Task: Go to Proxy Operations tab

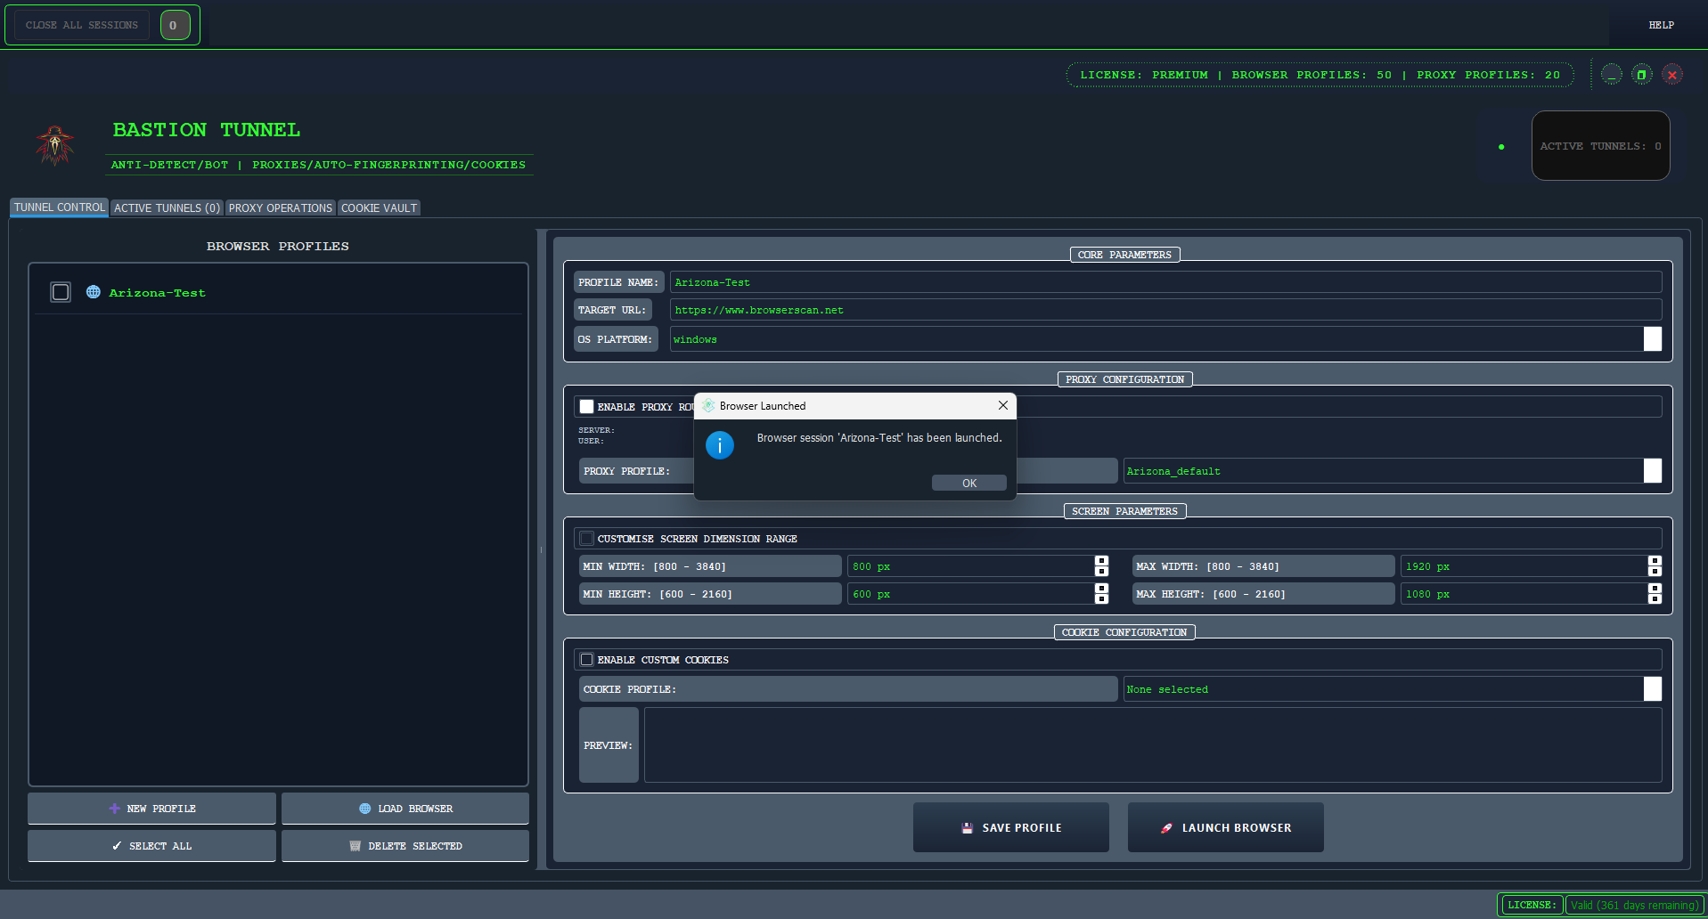Action: tap(281, 207)
